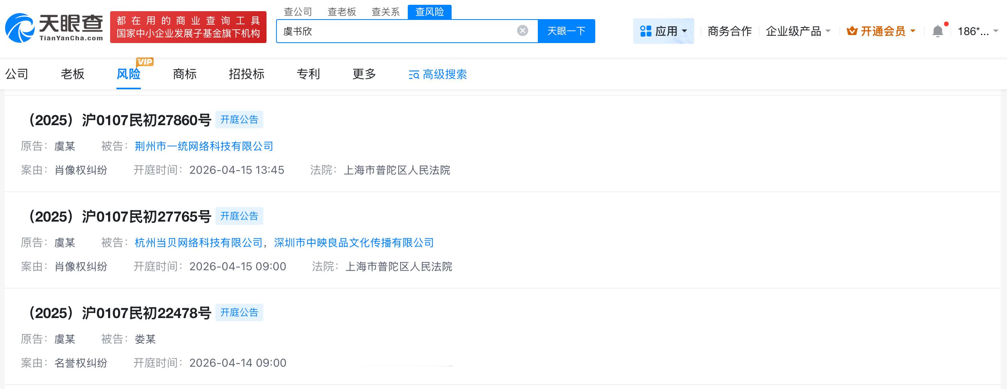Click 肖像权纠纷 in case 27860
Viewport: 1007px width, 389px height.
click(81, 170)
